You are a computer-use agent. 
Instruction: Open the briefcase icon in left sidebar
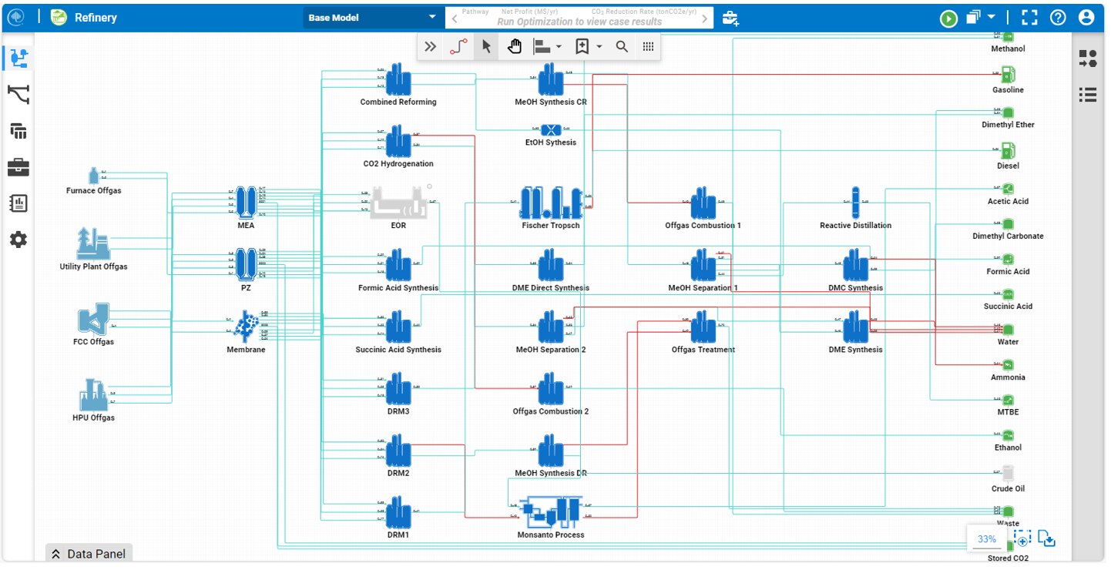pyautogui.click(x=18, y=167)
